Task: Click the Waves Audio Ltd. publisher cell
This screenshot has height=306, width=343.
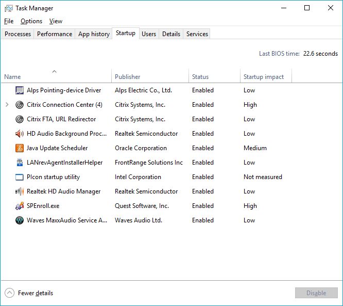Action: coord(139,220)
